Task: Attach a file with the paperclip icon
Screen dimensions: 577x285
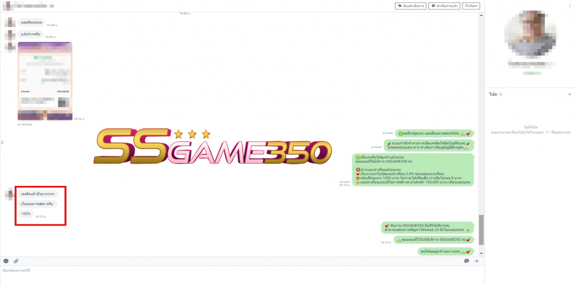Action: pyautogui.click(x=16, y=261)
